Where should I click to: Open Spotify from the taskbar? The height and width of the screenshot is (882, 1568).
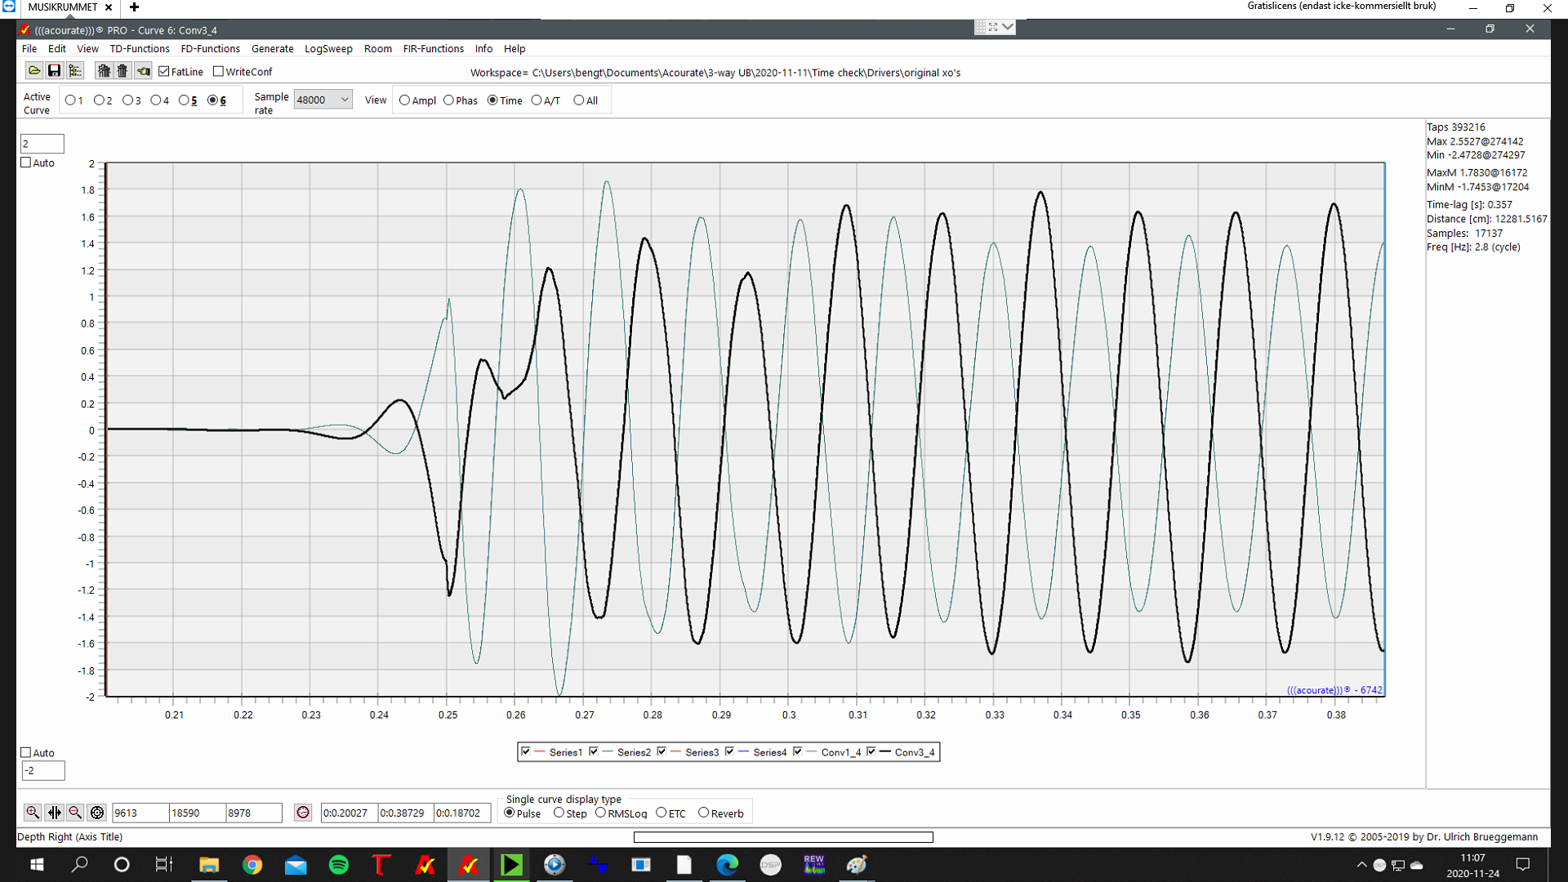point(339,865)
